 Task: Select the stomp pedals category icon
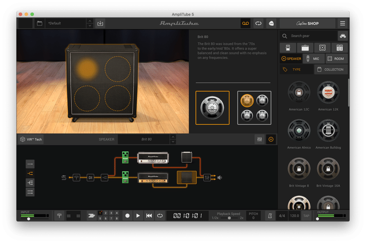[x=288, y=48]
